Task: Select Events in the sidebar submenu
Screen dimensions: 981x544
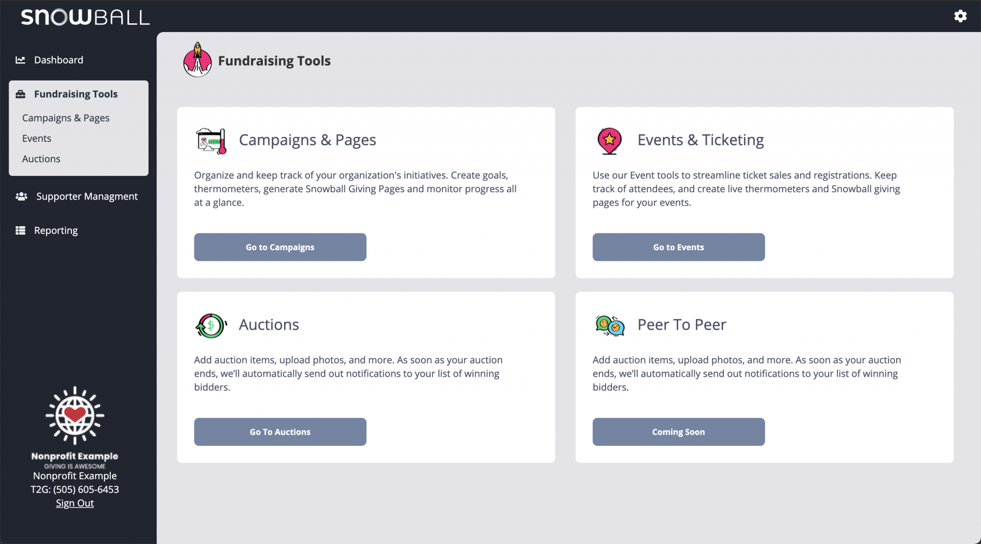Action: [x=36, y=139]
